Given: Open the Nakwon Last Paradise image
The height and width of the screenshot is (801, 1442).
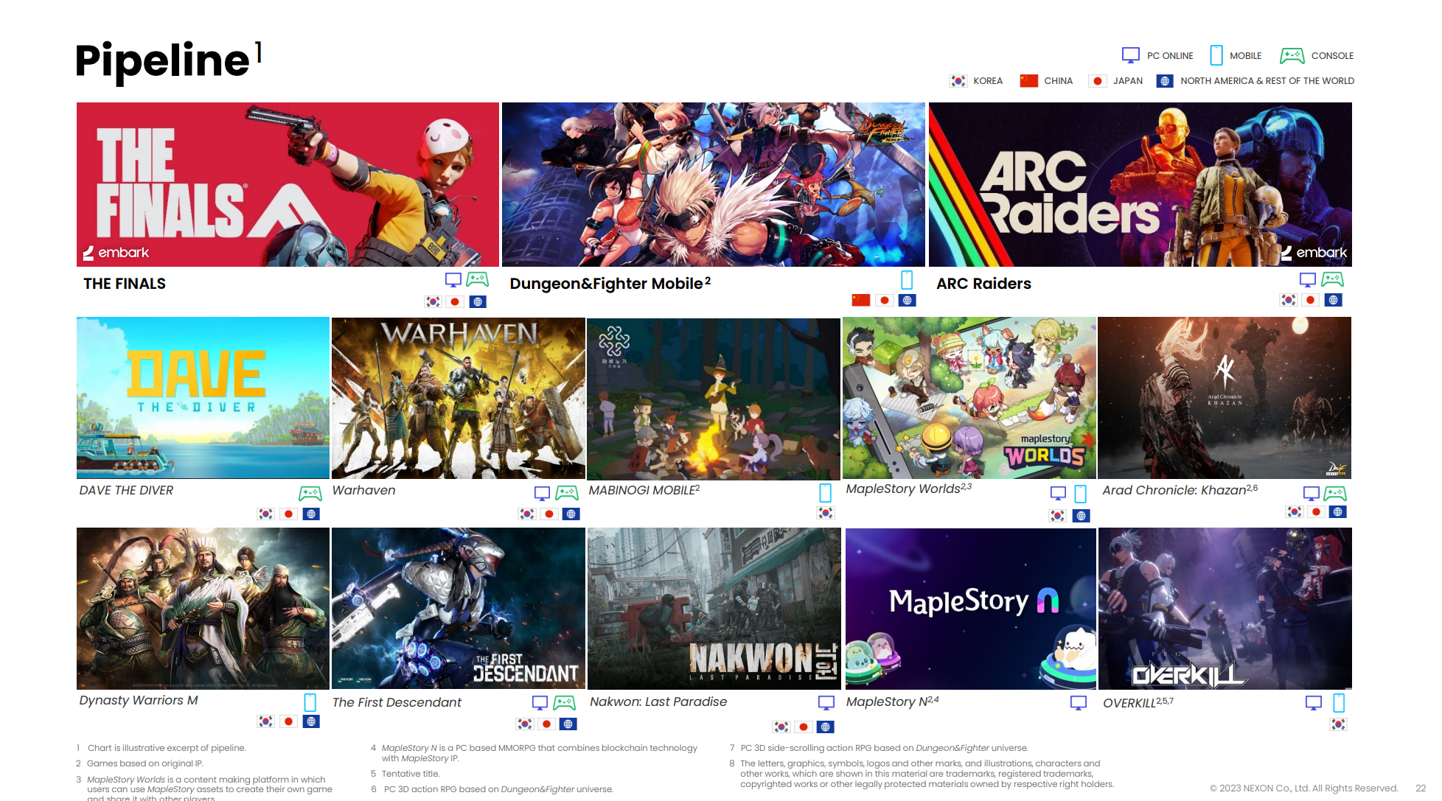Looking at the screenshot, I should click(714, 609).
